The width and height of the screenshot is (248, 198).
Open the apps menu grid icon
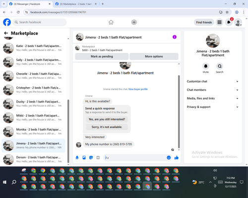coord(219,22)
